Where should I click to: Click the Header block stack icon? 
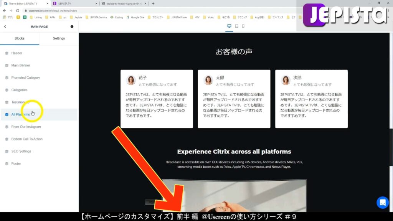click(7, 53)
